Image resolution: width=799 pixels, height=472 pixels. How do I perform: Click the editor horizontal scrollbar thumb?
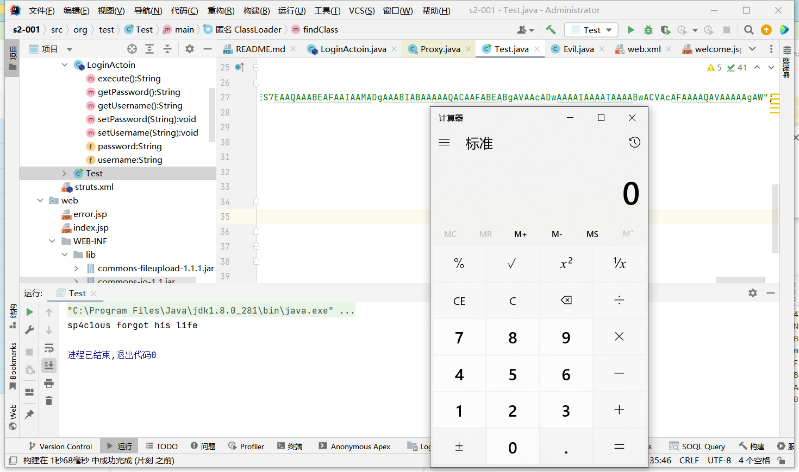point(740,280)
